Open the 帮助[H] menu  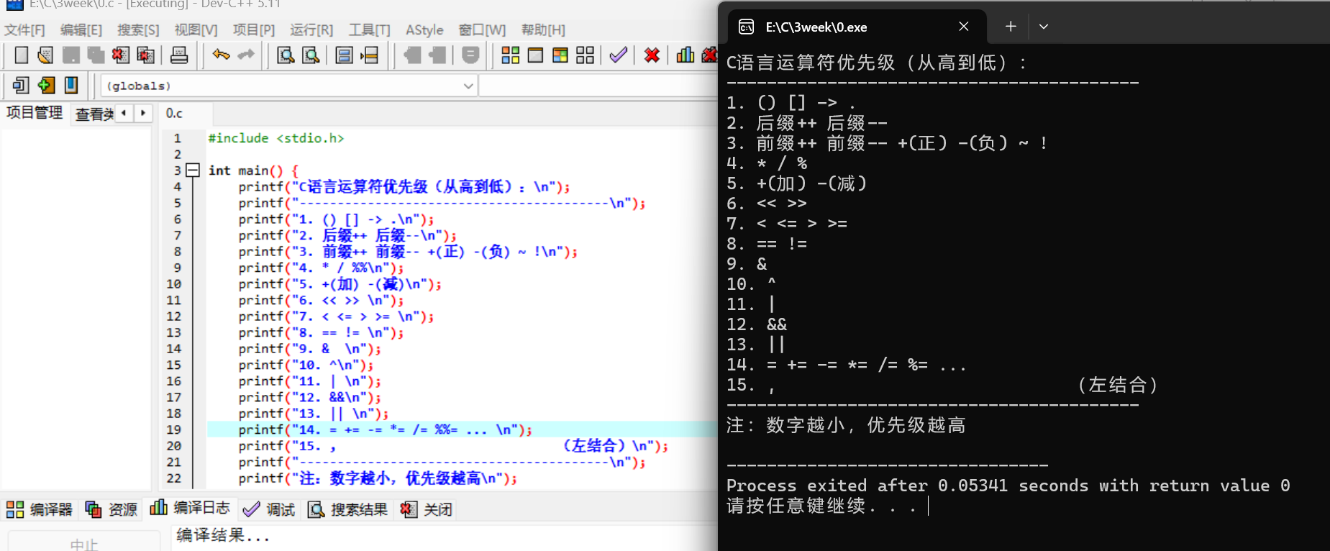(x=543, y=30)
